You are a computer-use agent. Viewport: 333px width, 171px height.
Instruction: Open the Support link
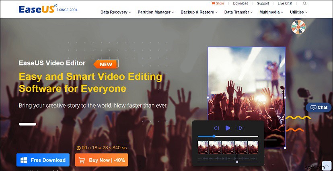click(263, 3)
